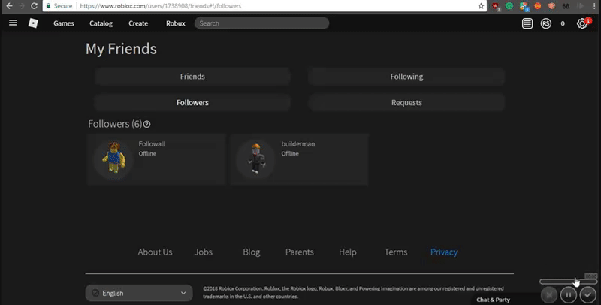Click the Roblox logo home icon
The width and height of the screenshot is (601, 305).
click(x=33, y=23)
